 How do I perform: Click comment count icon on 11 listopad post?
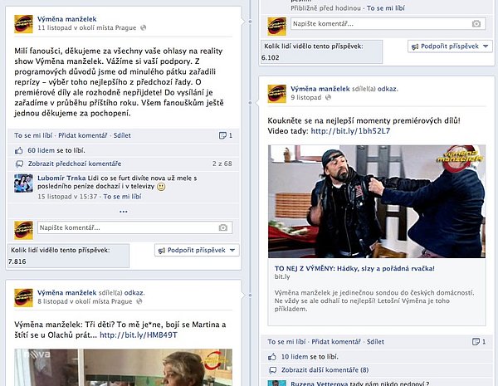pyautogui.click(x=222, y=135)
